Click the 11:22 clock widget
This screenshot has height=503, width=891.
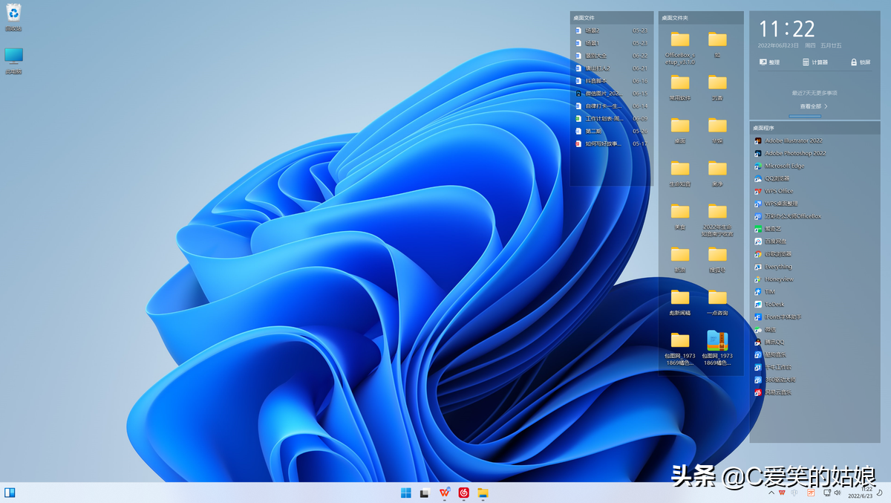786,30
